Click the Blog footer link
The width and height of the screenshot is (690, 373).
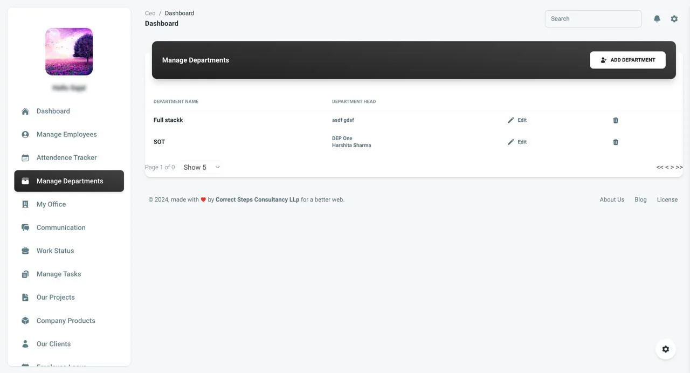640,199
